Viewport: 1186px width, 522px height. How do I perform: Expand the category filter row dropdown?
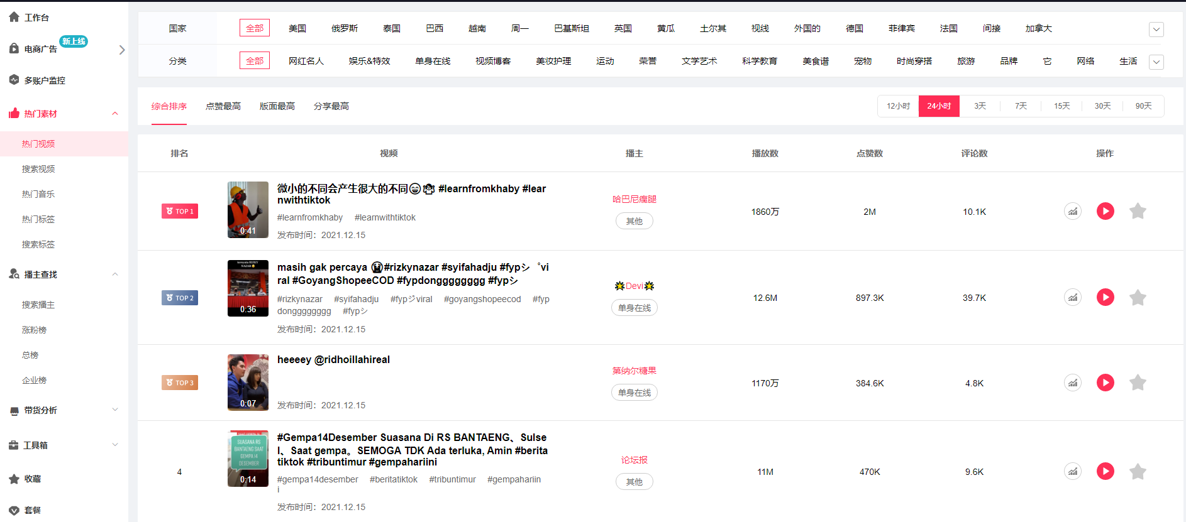click(1156, 62)
